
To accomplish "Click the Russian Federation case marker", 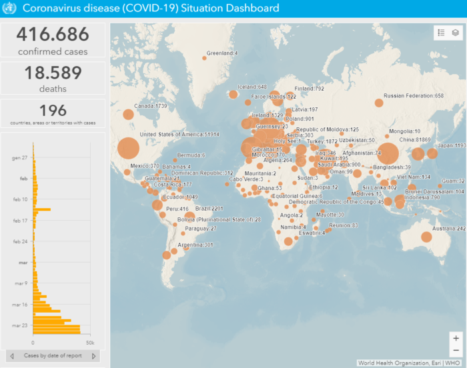I will [379, 103].
